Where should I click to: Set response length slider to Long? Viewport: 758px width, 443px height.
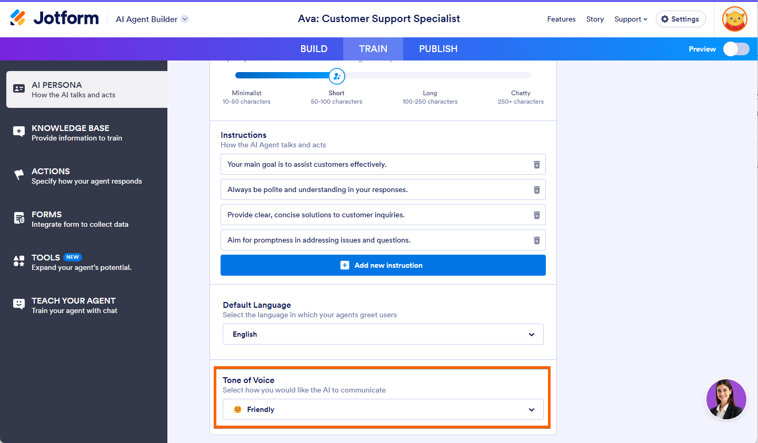430,76
